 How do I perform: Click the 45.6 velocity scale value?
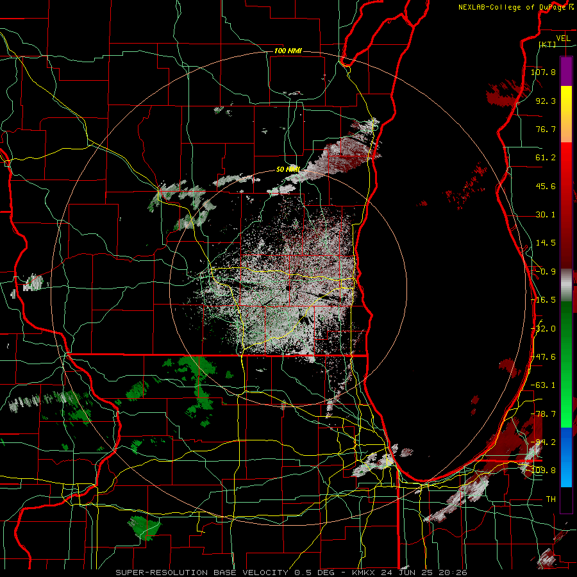coord(546,186)
